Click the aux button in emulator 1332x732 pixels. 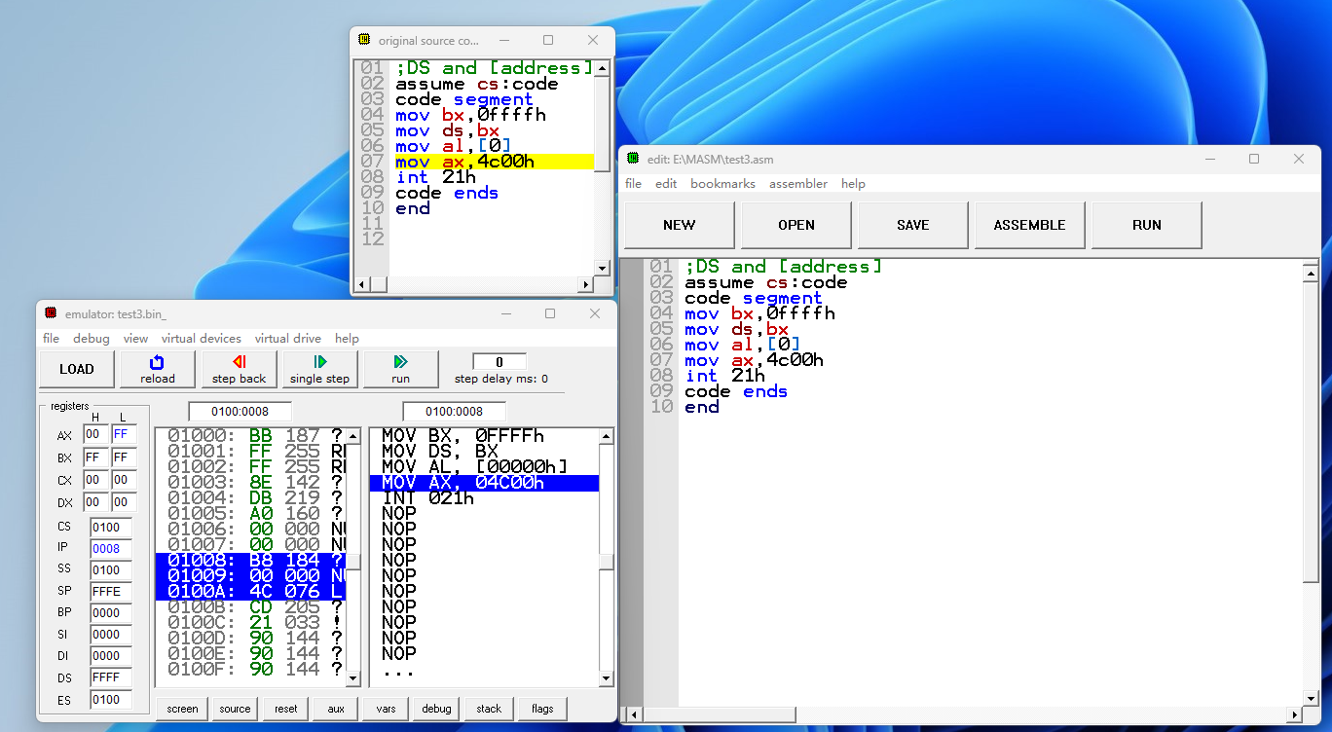(336, 709)
